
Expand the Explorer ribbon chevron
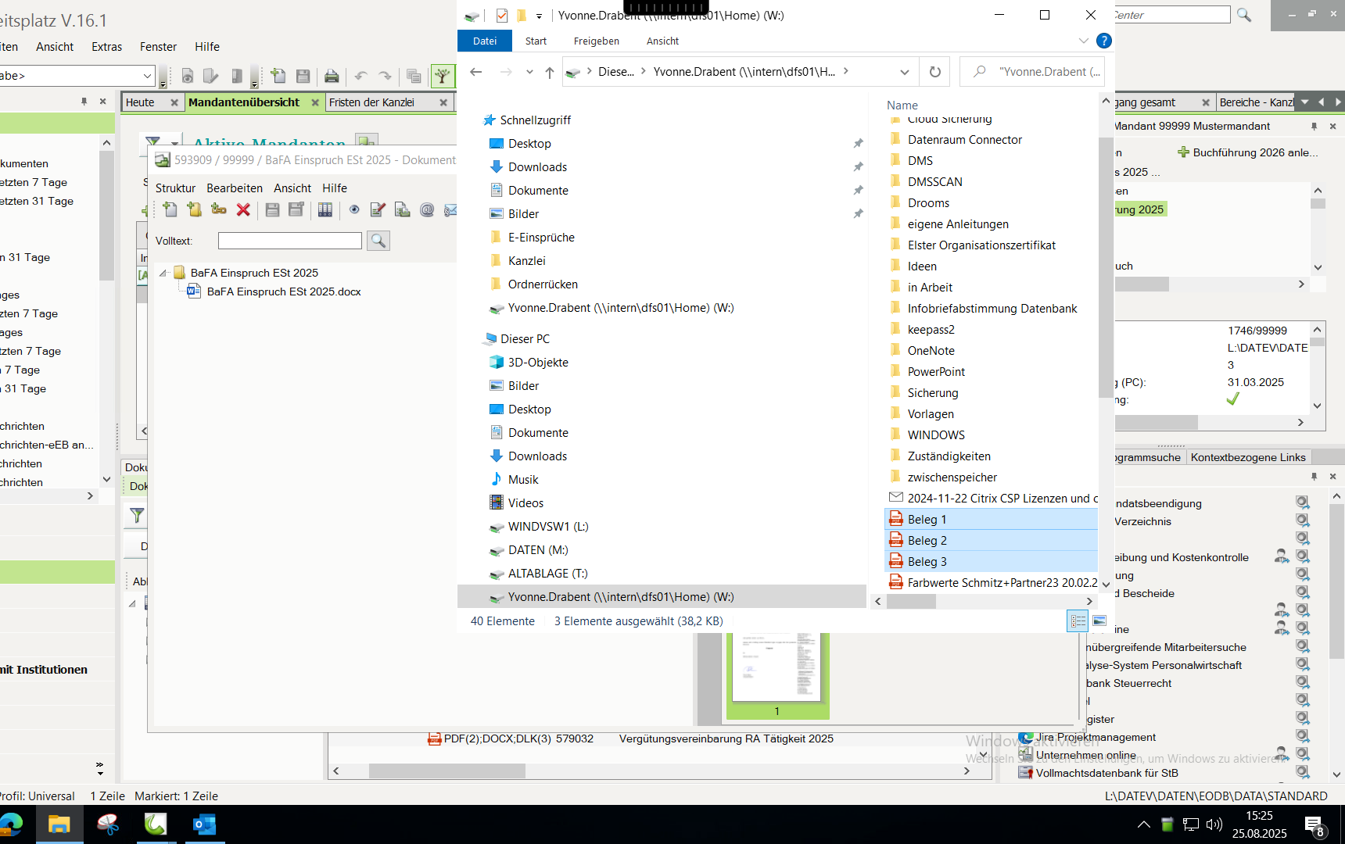coord(1083,41)
